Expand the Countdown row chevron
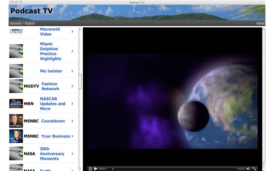 pos(72,121)
